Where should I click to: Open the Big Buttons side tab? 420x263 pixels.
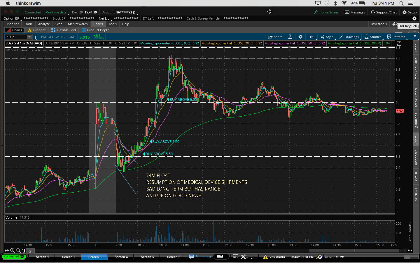click(416, 121)
